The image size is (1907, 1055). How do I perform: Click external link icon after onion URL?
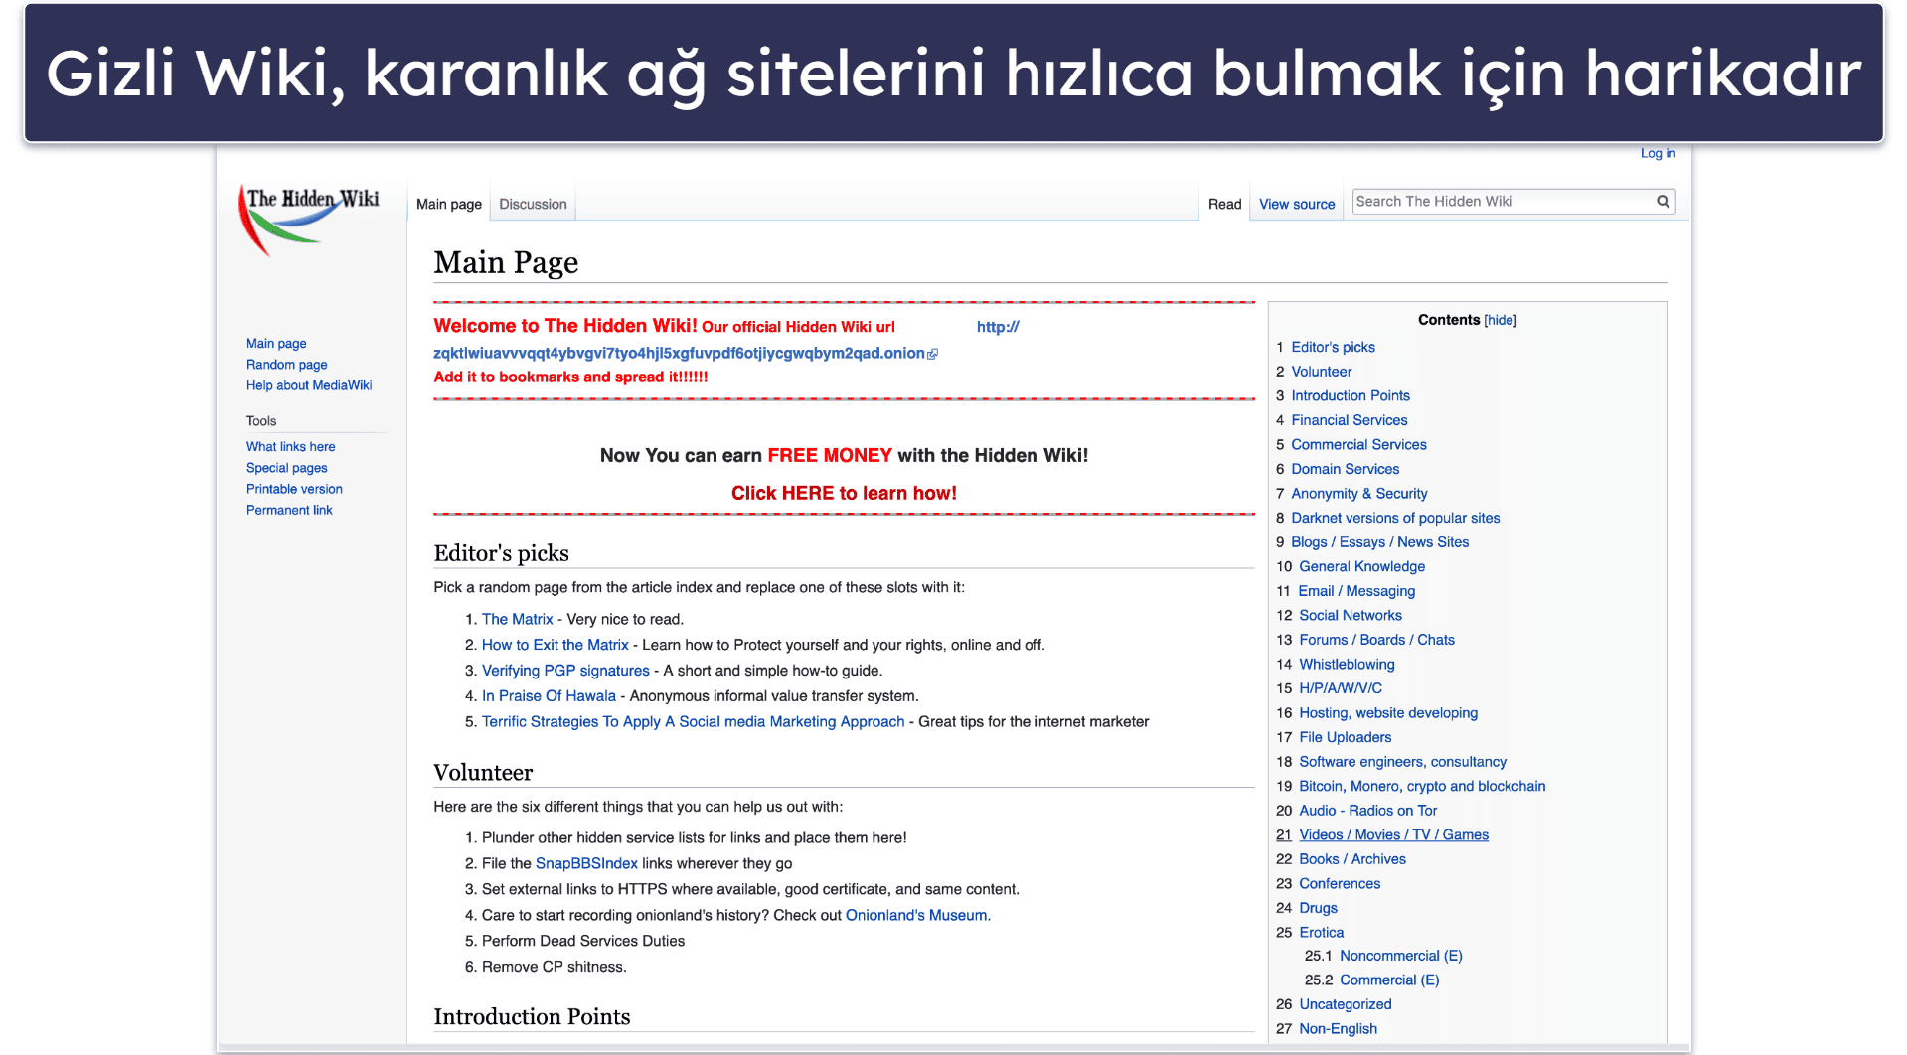pyautogui.click(x=932, y=354)
